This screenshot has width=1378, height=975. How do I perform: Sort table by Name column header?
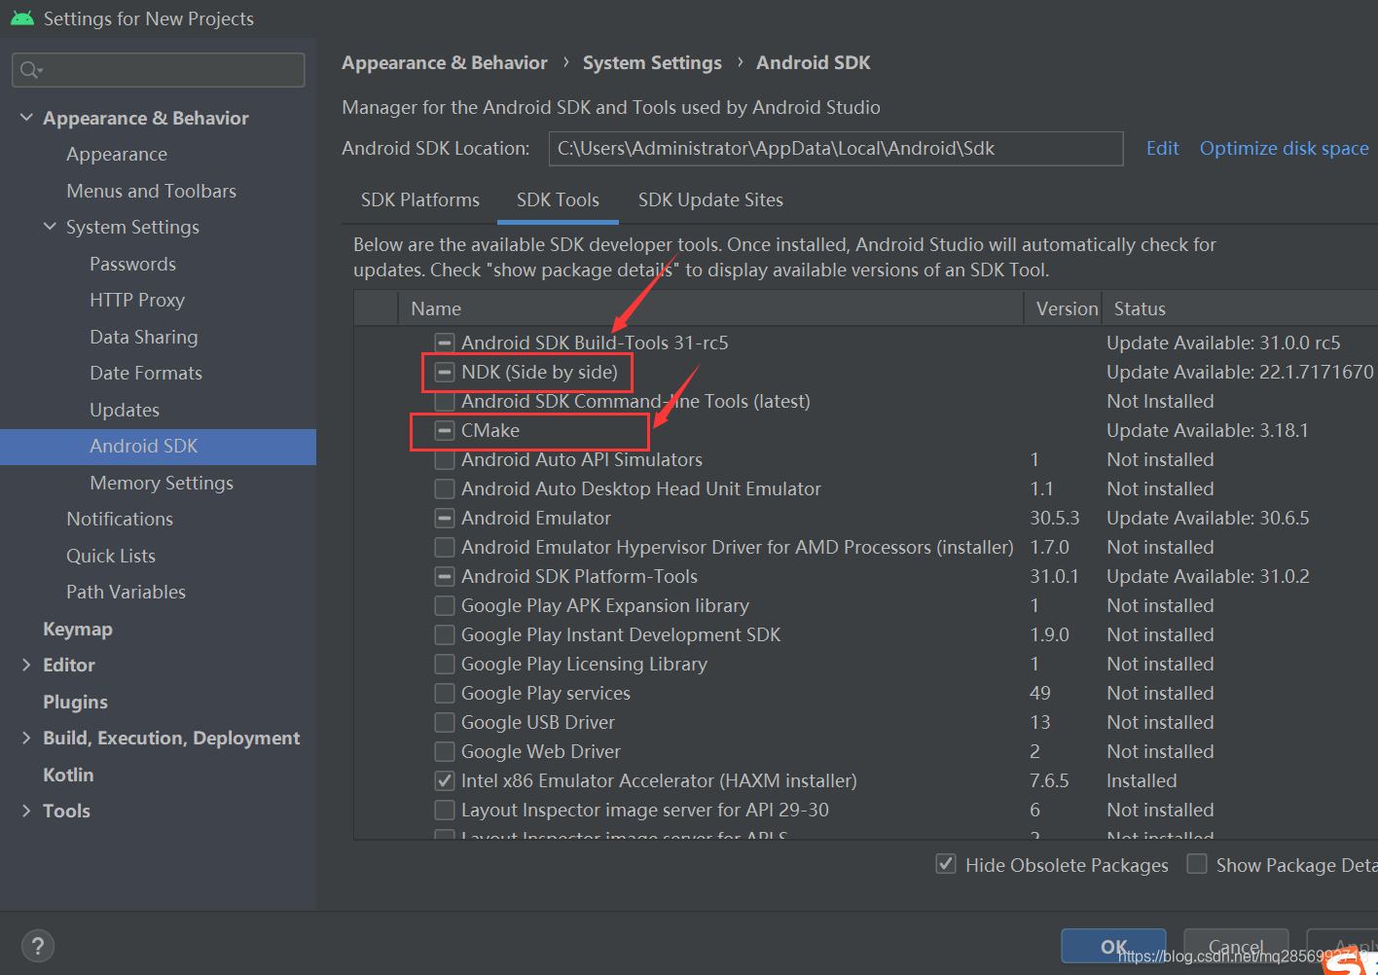(710, 308)
